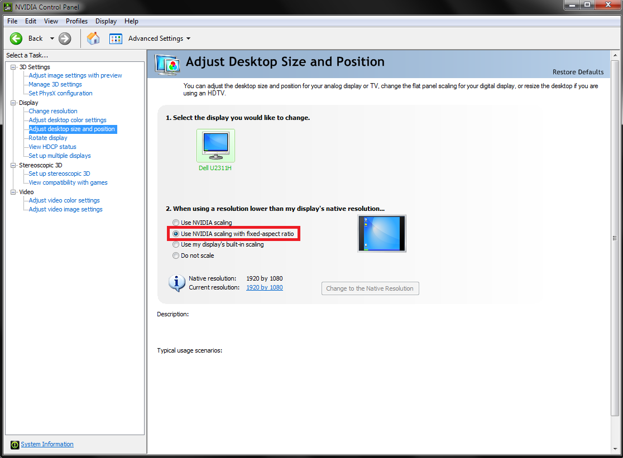This screenshot has height=458, width=623.
Task: Click the vertical scrollbar down arrow
Action: (615, 449)
